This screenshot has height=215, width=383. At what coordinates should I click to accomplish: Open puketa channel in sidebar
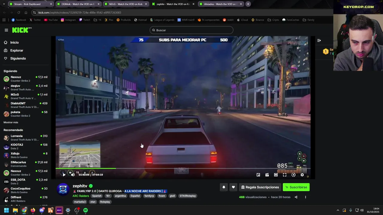(x=25, y=114)
